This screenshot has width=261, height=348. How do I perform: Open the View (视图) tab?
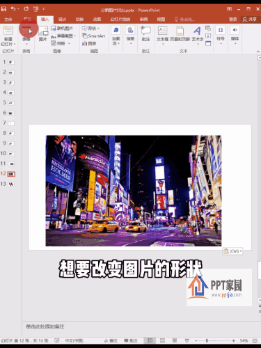click(161, 19)
